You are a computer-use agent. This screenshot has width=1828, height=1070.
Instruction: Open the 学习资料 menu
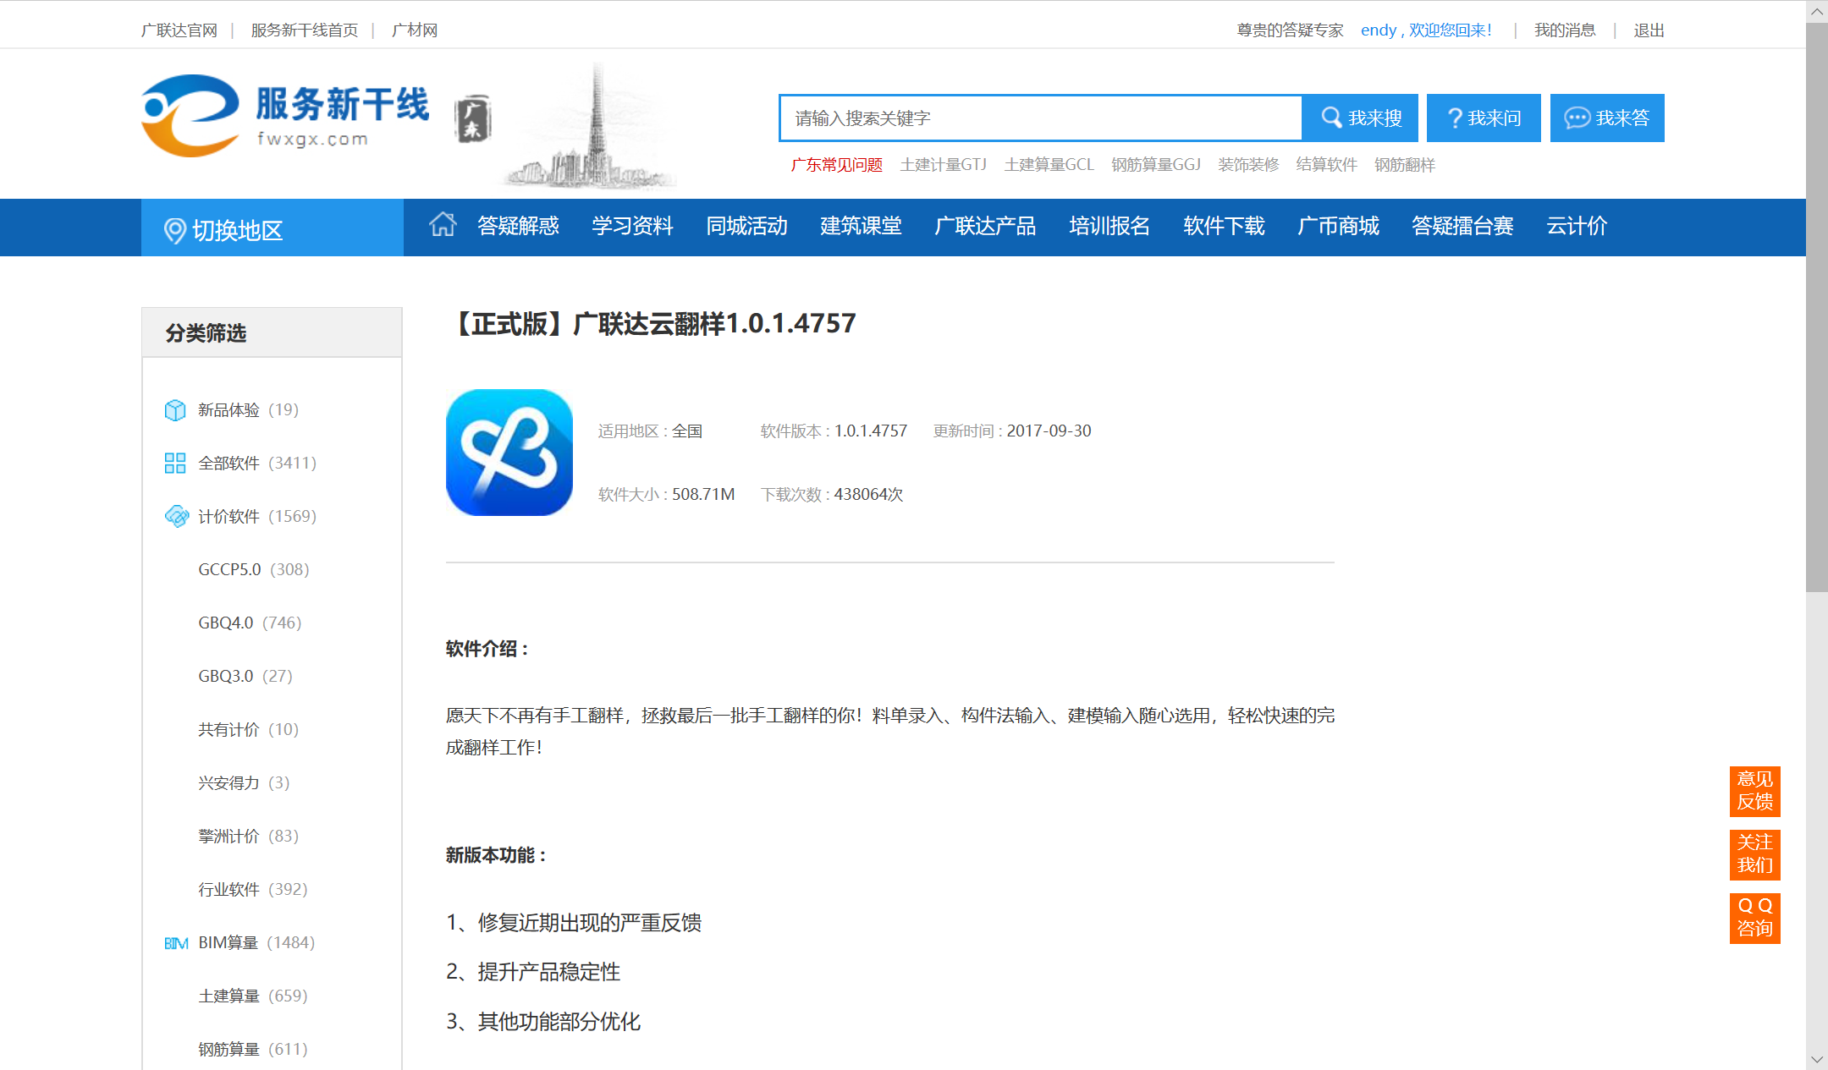tap(632, 226)
